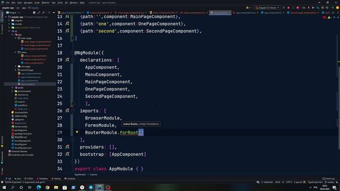
Task: Open the Project view dropdown in tool window
Action: tap(13, 13)
